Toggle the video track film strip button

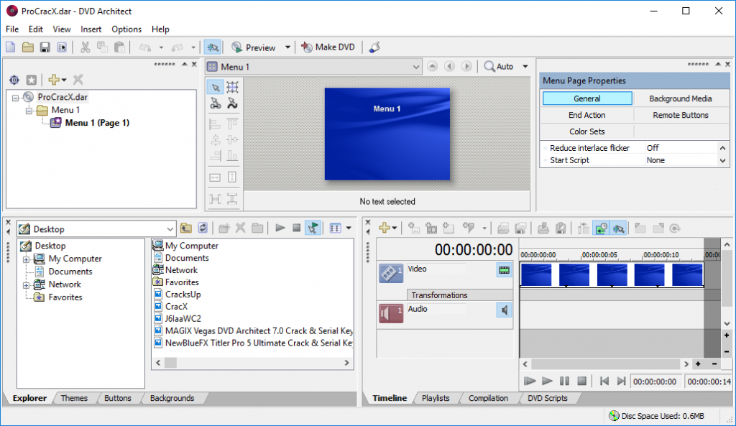coord(504,270)
